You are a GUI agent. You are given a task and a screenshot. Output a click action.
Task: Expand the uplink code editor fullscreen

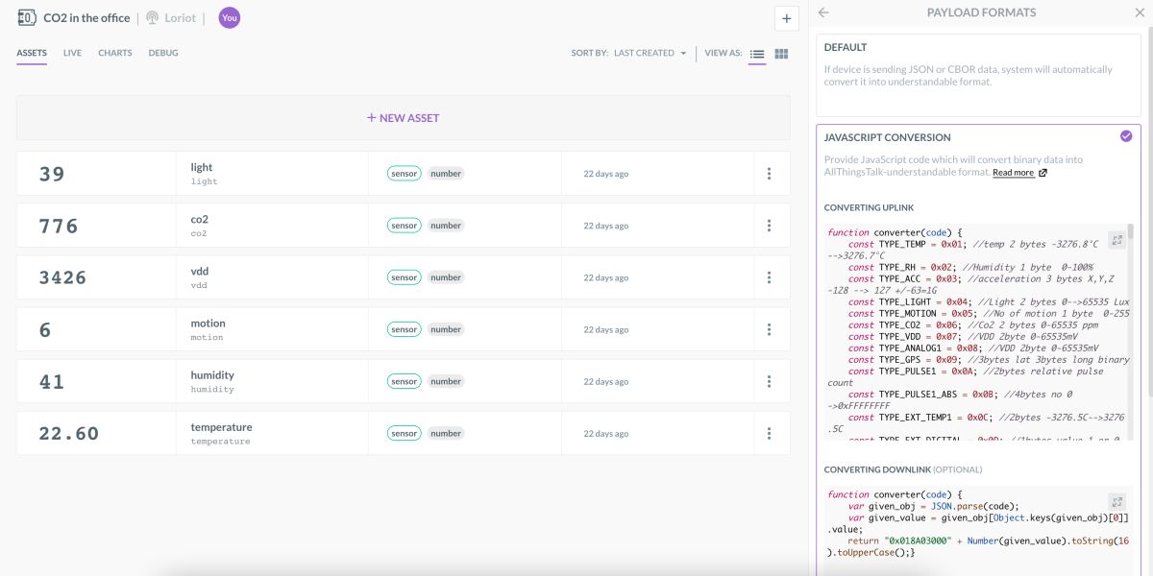(1116, 240)
